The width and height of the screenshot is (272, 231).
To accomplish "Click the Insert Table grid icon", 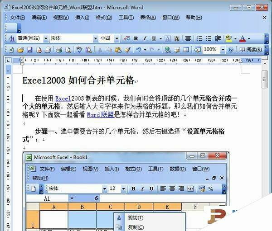I will pos(186,50).
